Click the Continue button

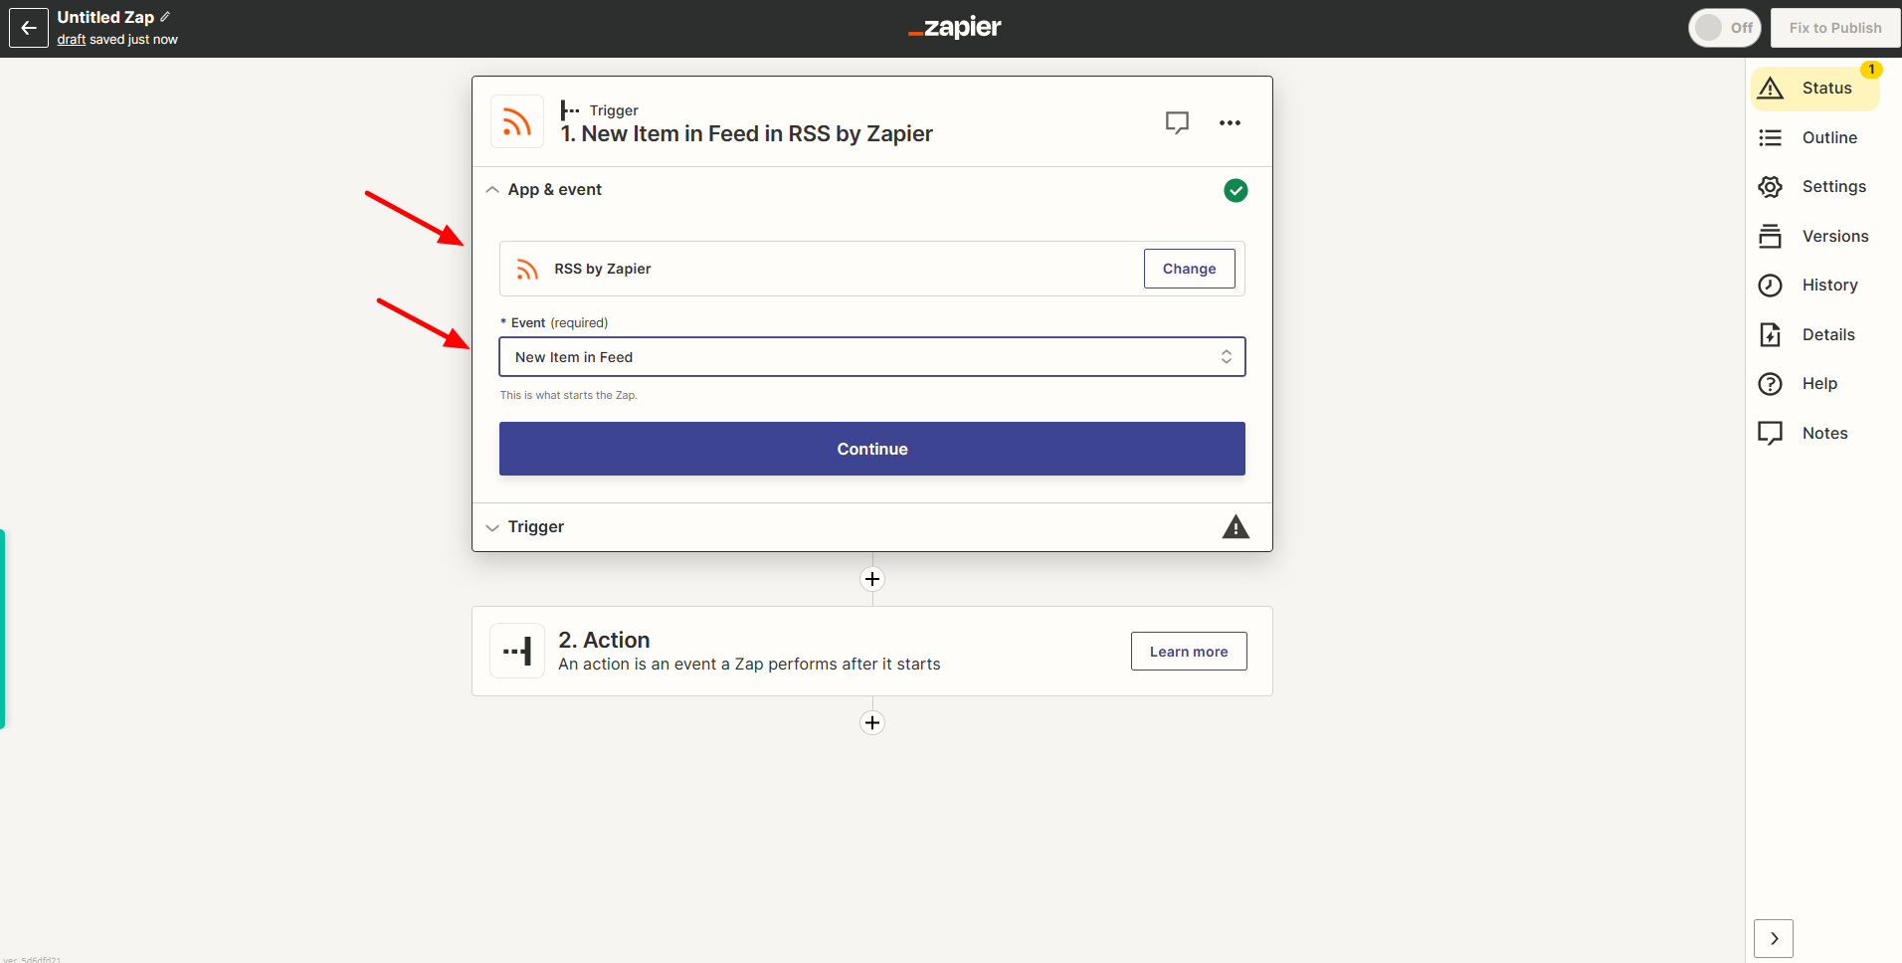pyautogui.click(x=872, y=449)
